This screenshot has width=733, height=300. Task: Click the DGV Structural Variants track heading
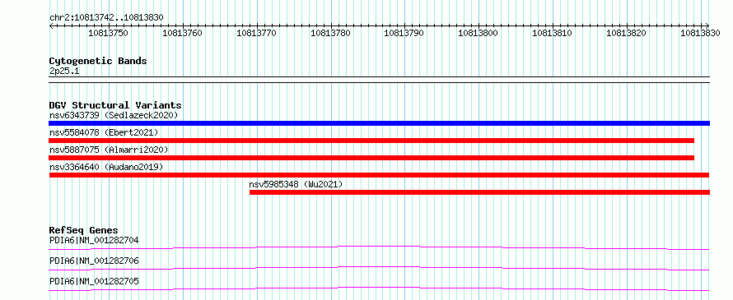click(115, 105)
